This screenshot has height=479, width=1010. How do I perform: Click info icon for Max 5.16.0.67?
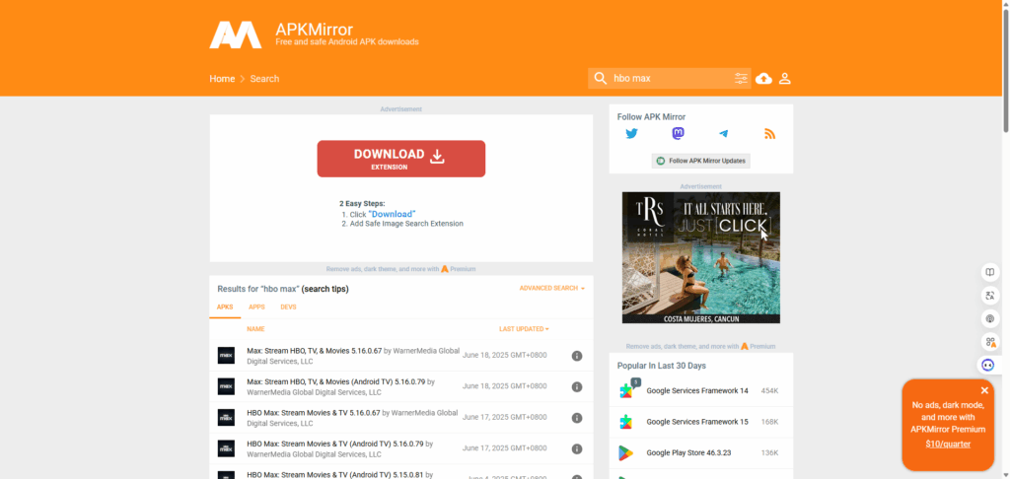(x=577, y=356)
